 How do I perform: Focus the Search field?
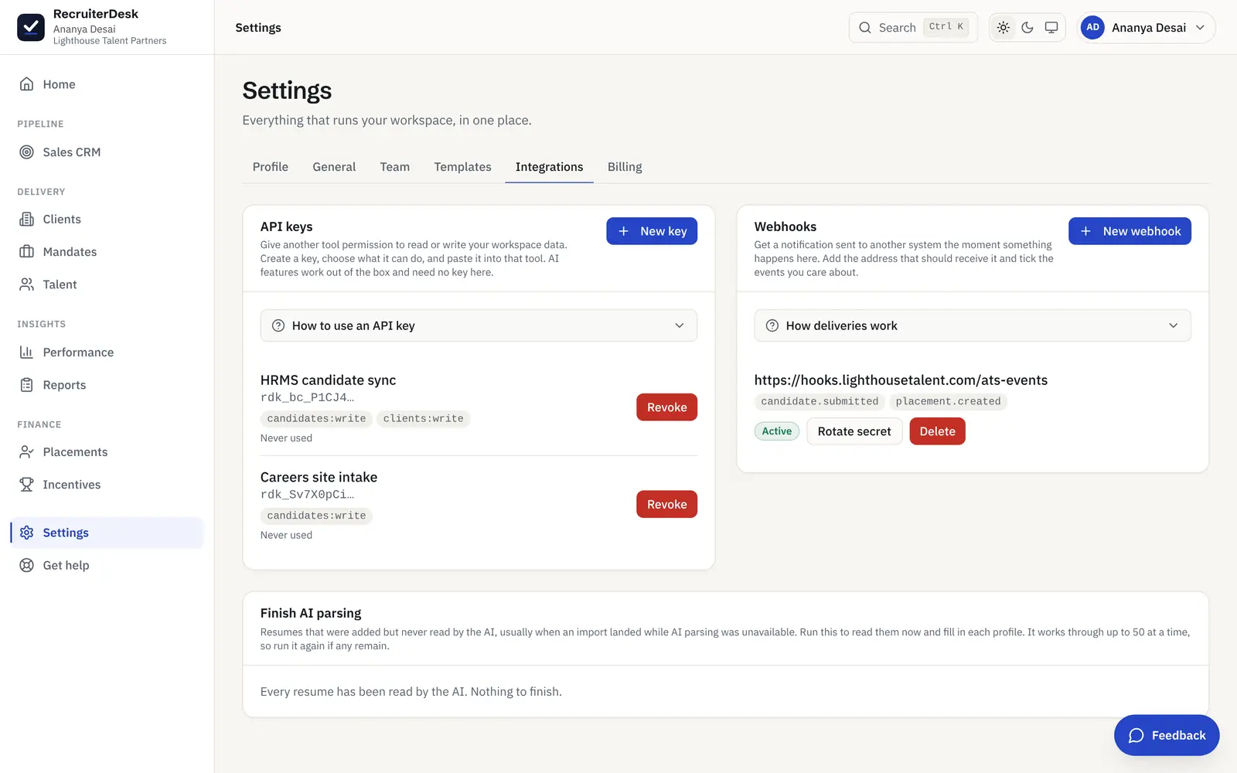pos(913,28)
